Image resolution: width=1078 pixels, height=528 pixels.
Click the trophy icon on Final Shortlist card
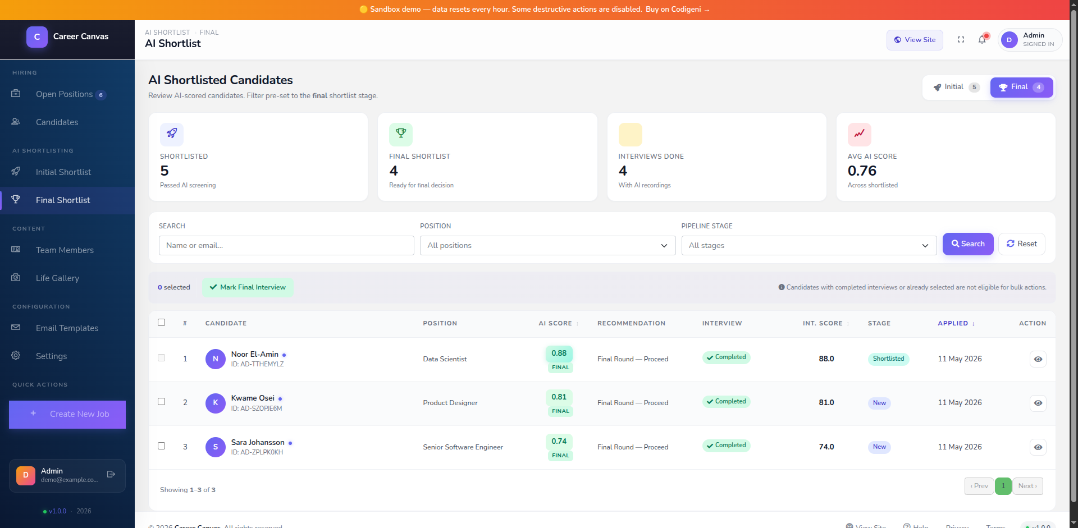tap(401, 134)
